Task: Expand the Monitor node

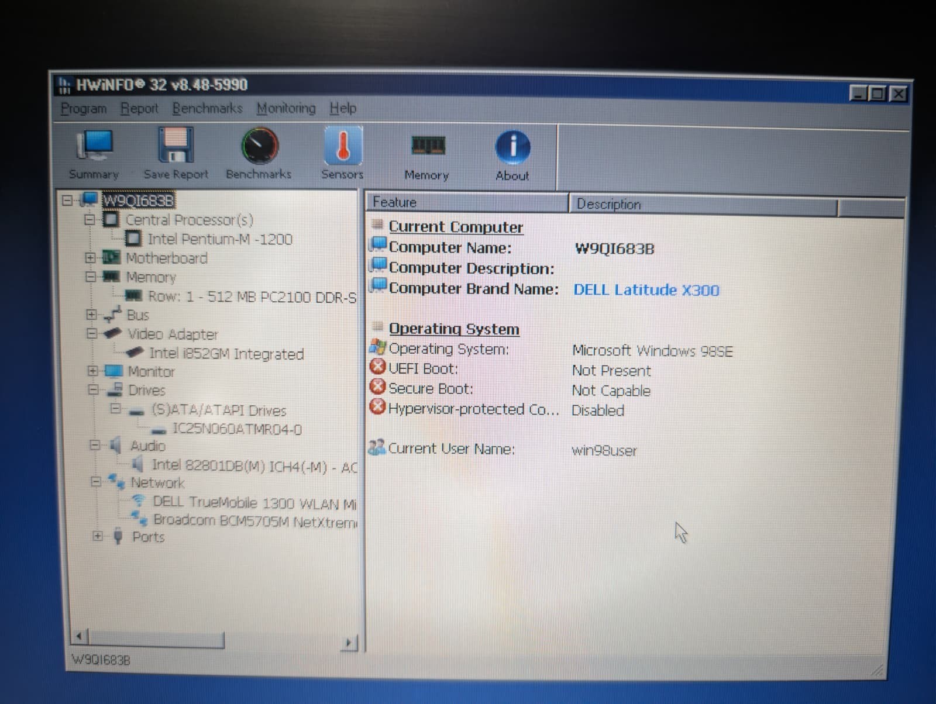Action: tap(92, 371)
